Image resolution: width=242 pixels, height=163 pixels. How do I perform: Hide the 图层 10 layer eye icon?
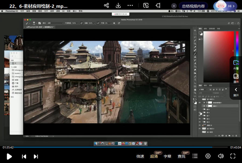(x=200, y=125)
